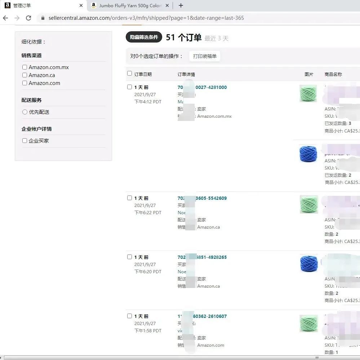
Task: Enable the 企业买家 business buyer filter
Action: [x=25, y=140]
